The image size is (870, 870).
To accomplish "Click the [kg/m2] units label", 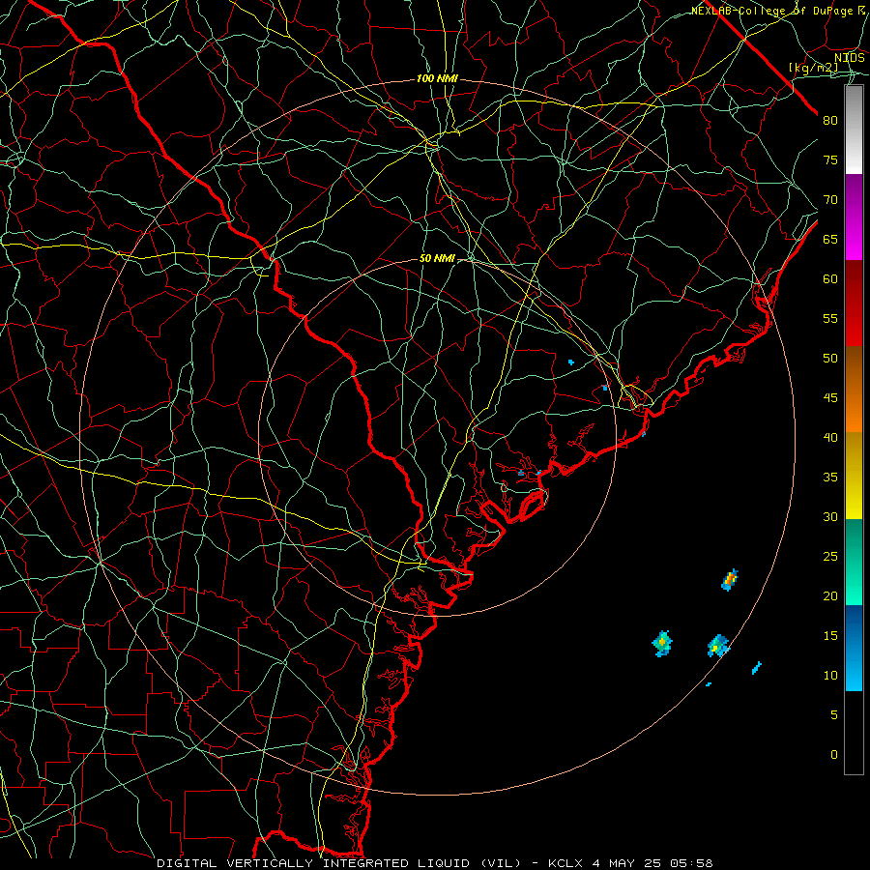I will point(814,68).
